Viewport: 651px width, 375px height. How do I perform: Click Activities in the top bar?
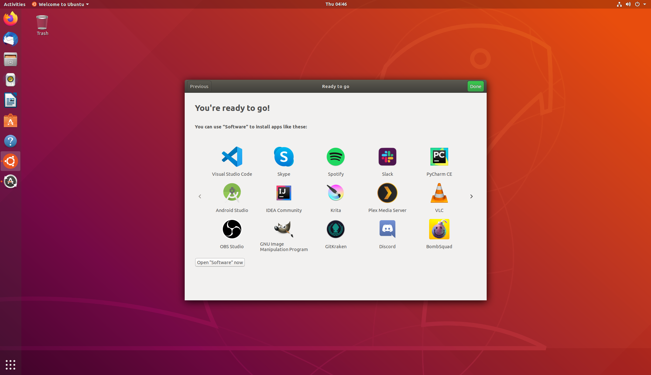click(x=14, y=4)
